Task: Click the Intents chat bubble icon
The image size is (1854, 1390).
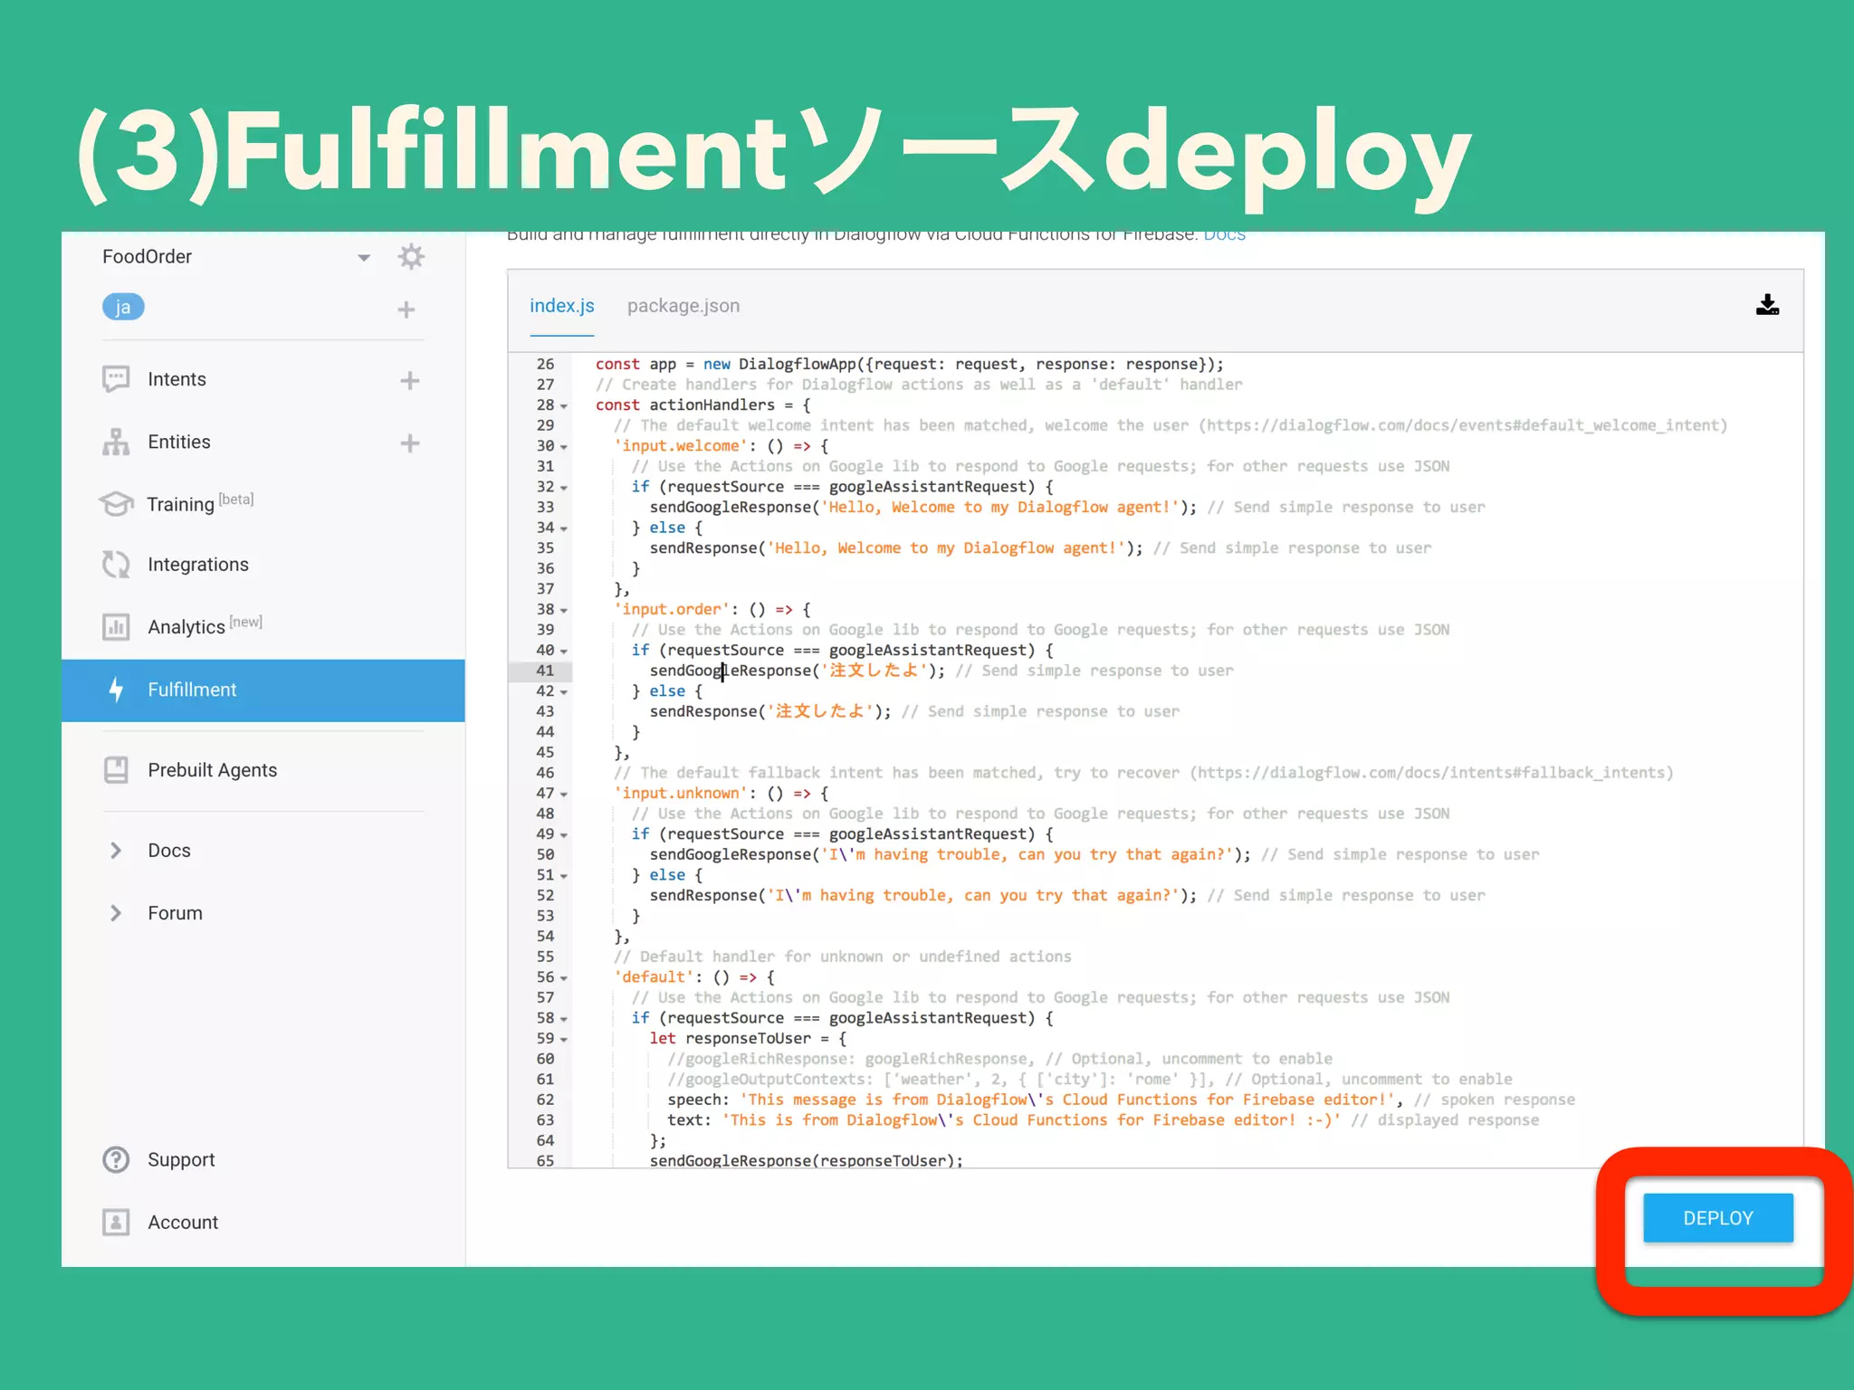Action: [x=116, y=379]
